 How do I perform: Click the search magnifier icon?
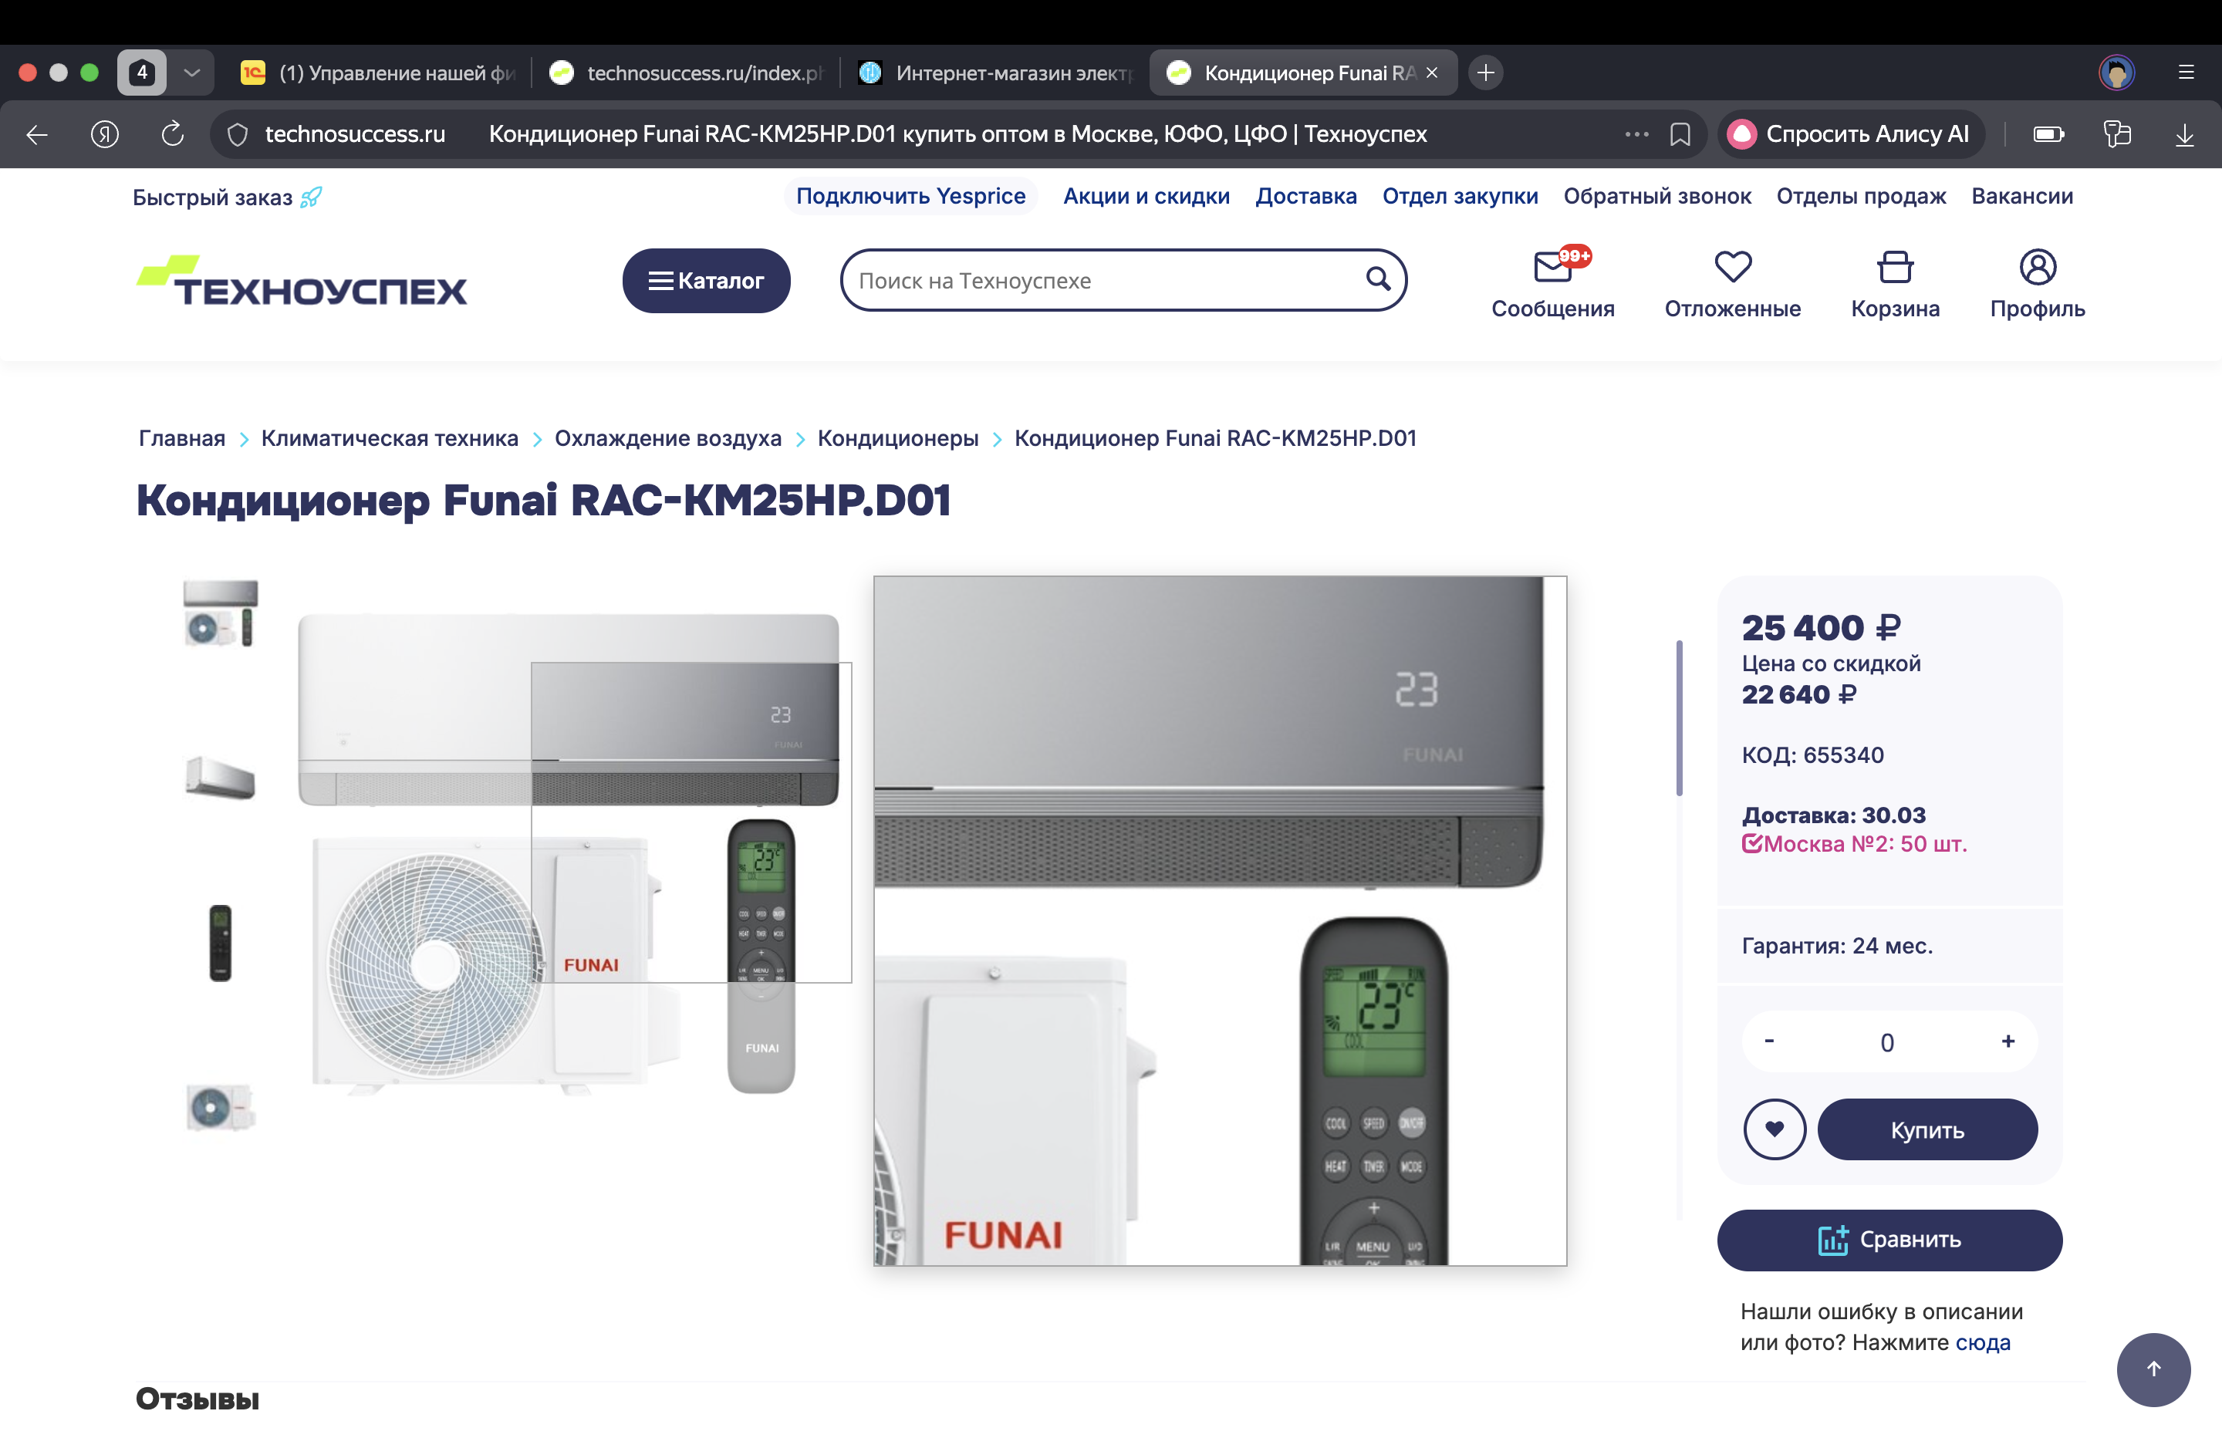tap(1377, 279)
